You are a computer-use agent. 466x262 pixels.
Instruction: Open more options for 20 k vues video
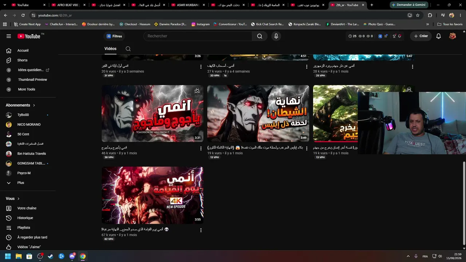[x=201, y=67]
